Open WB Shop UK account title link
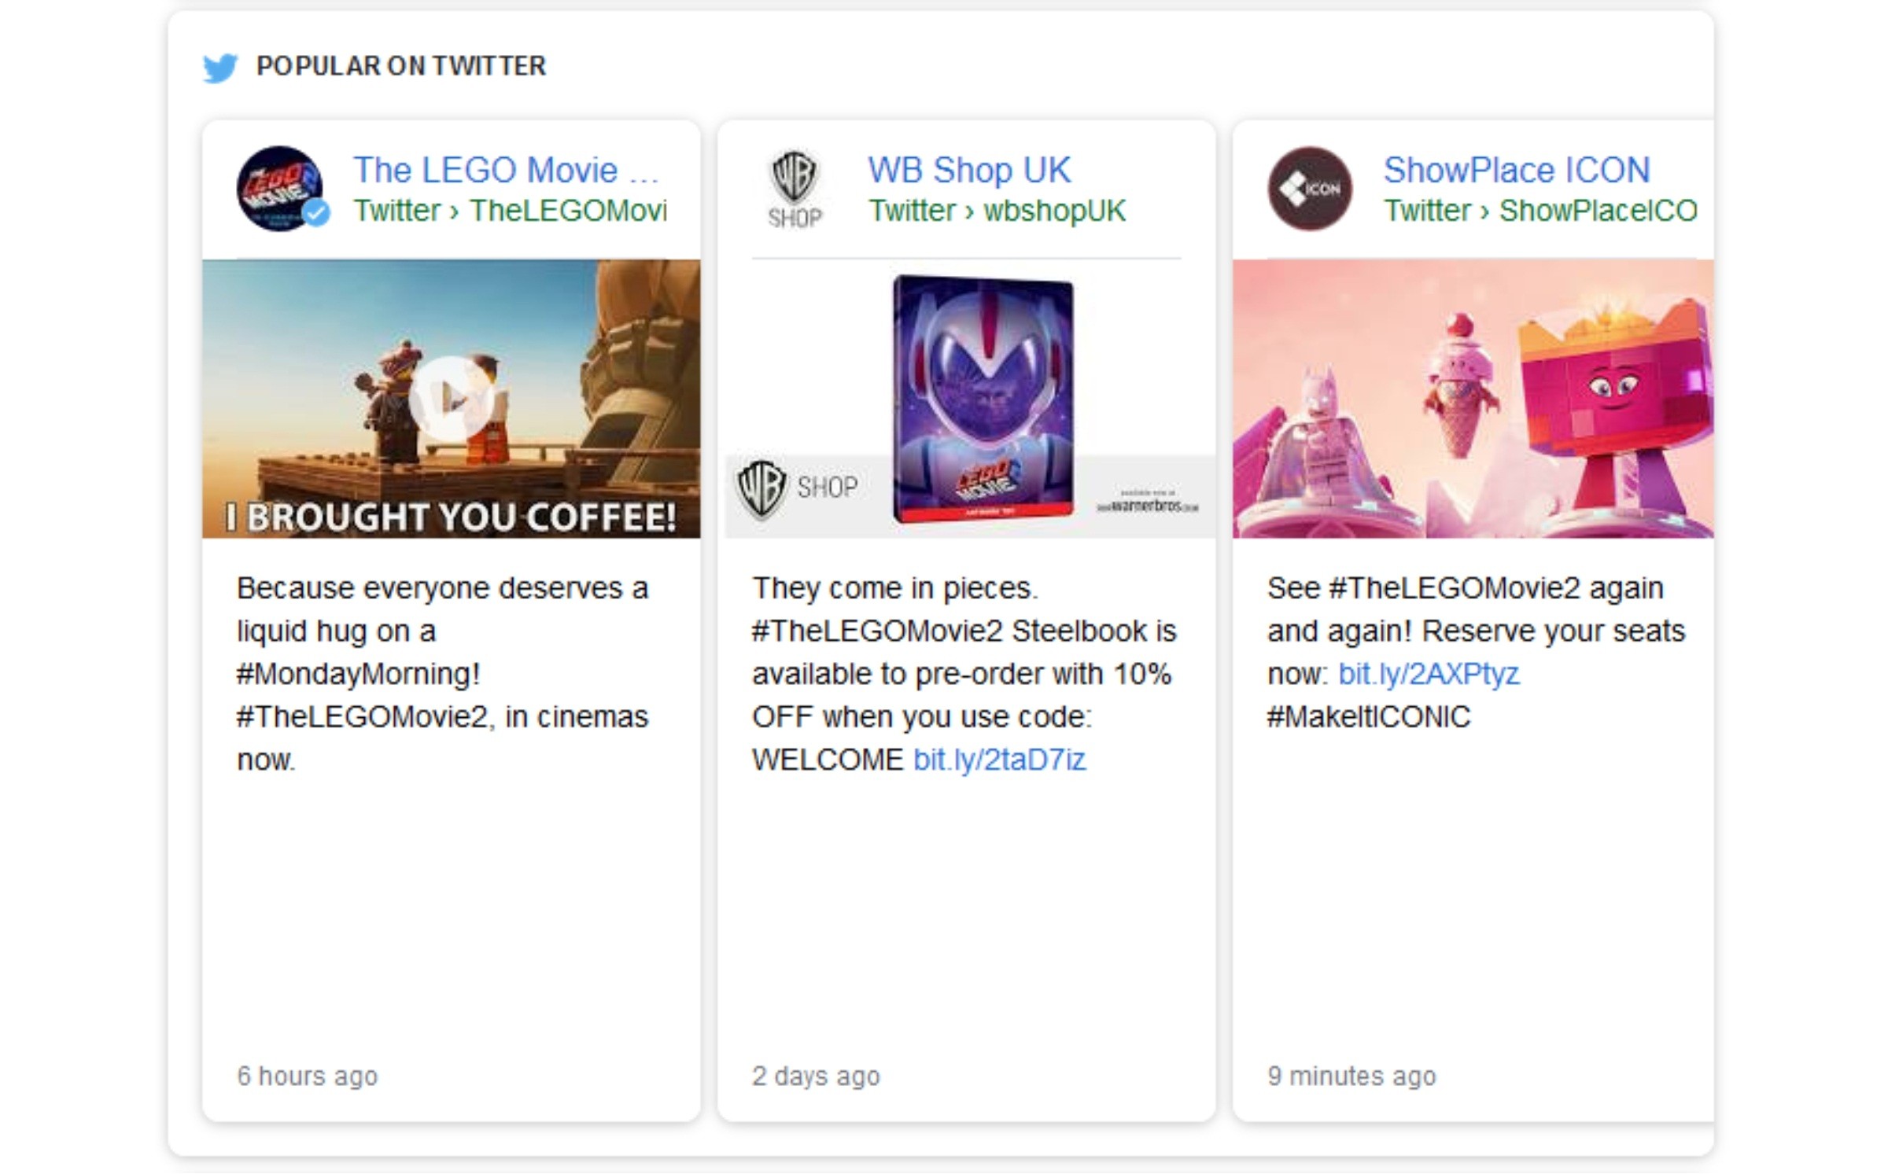This screenshot has width=1888, height=1174. [969, 170]
